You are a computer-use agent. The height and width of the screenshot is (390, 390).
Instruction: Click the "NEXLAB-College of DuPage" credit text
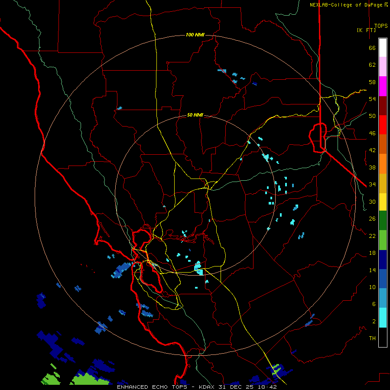click(x=347, y=5)
